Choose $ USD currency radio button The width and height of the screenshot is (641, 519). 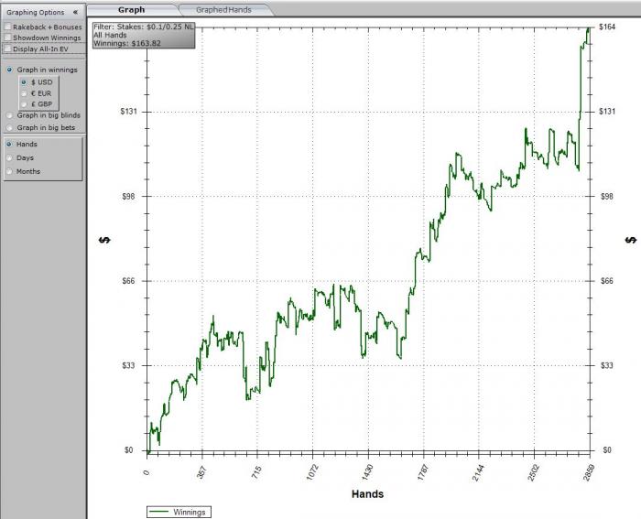point(24,82)
